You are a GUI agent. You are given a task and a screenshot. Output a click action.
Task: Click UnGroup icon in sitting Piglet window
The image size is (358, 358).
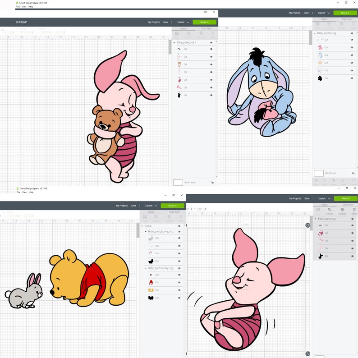329,210
